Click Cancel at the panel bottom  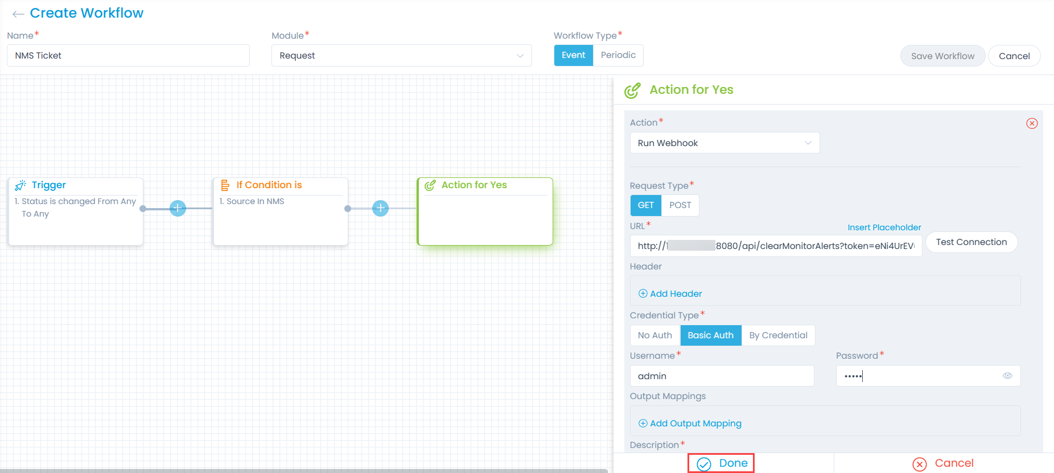coord(943,463)
